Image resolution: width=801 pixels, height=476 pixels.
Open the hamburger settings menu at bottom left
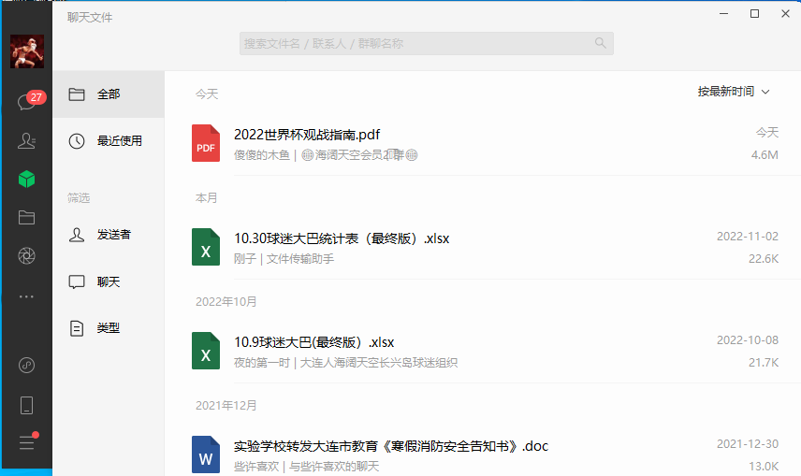pyautogui.click(x=26, y=443)
